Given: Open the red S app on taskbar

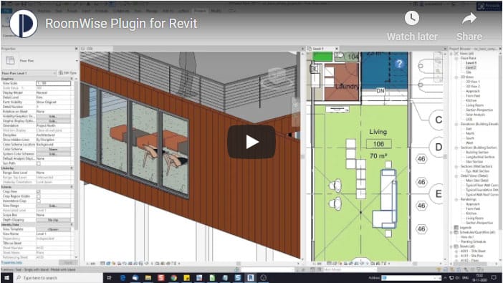Looking at the screenshot, I should pyautogui.click(x=161, y=277).
